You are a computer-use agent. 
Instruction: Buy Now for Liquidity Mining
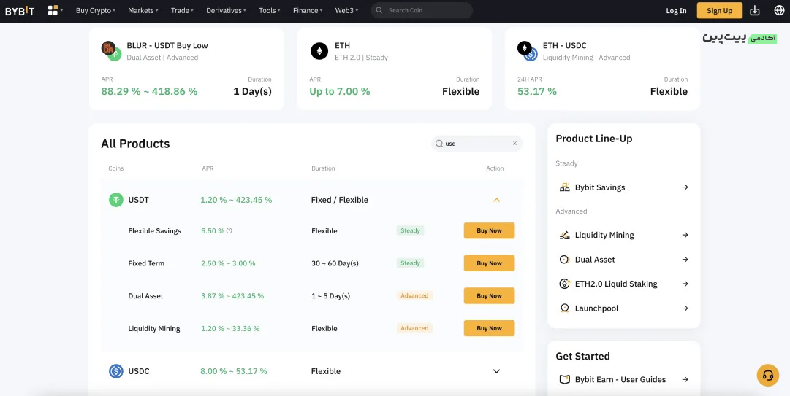click(x=489, y=328)
